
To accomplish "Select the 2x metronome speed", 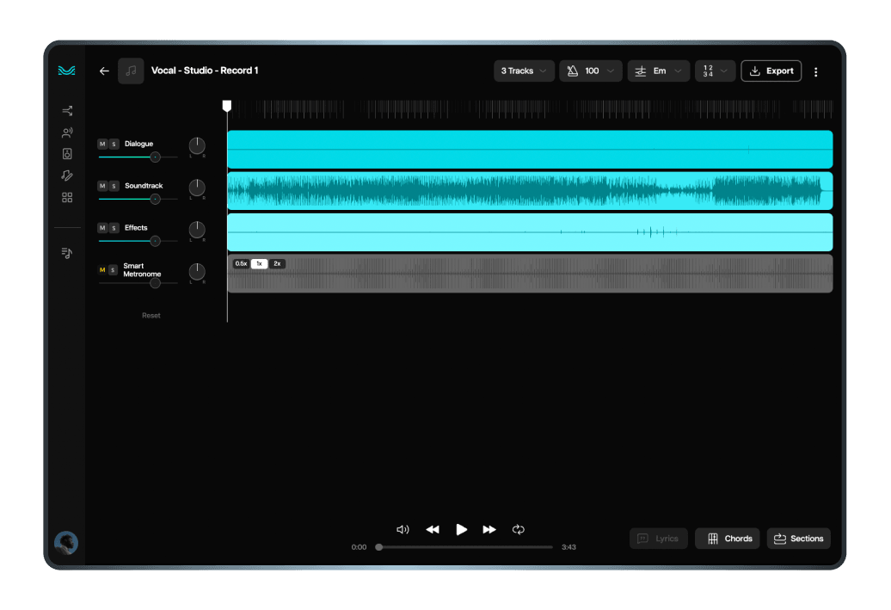I will click(277, 264).
